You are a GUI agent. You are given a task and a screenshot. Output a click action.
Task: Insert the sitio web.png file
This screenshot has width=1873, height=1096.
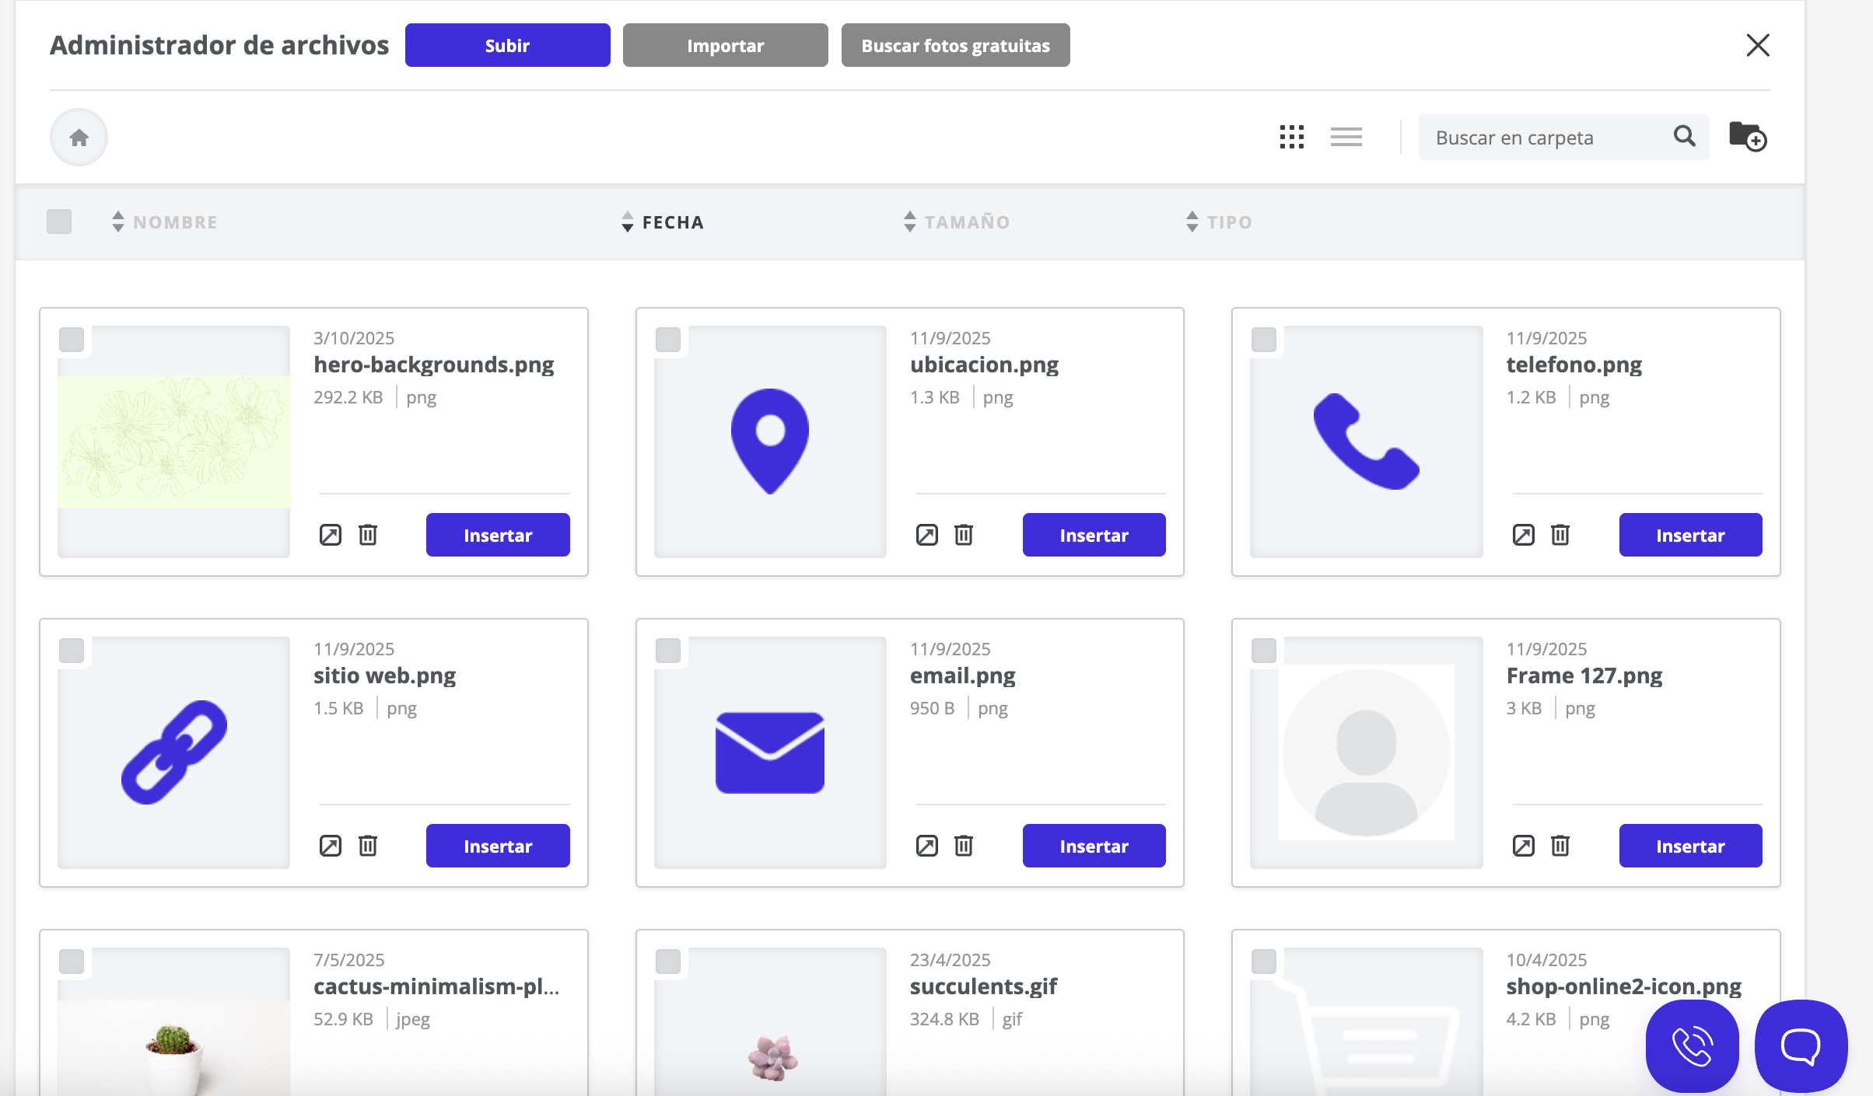(498, 846)
